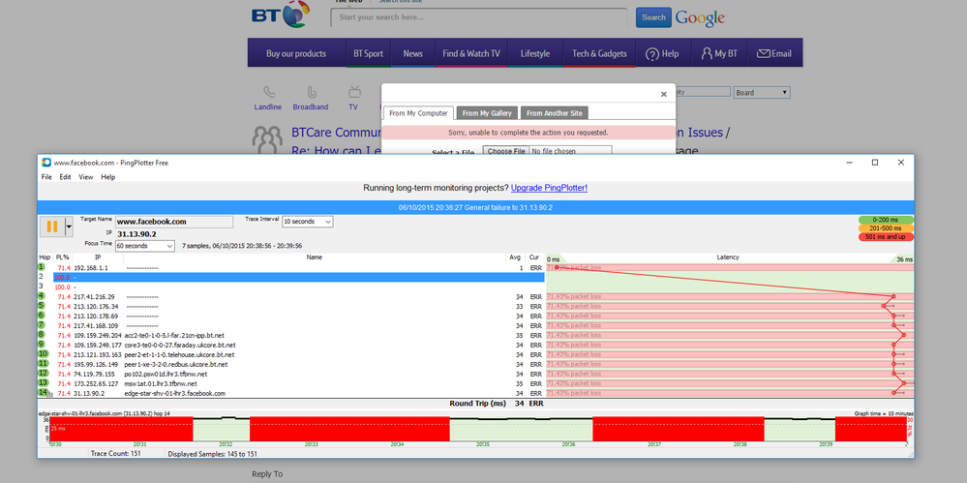The width and height of the screenshot is (967, 483).
Task: Switch to From My Gallery tab
Action: (487, 113)
